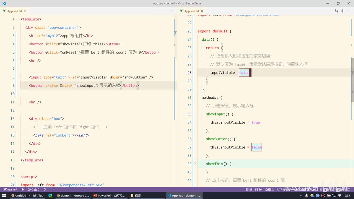The width and height of the screenshot is (354, 199).
Task: Close App.vue tab in right editor group
Action: click(202, 11)
